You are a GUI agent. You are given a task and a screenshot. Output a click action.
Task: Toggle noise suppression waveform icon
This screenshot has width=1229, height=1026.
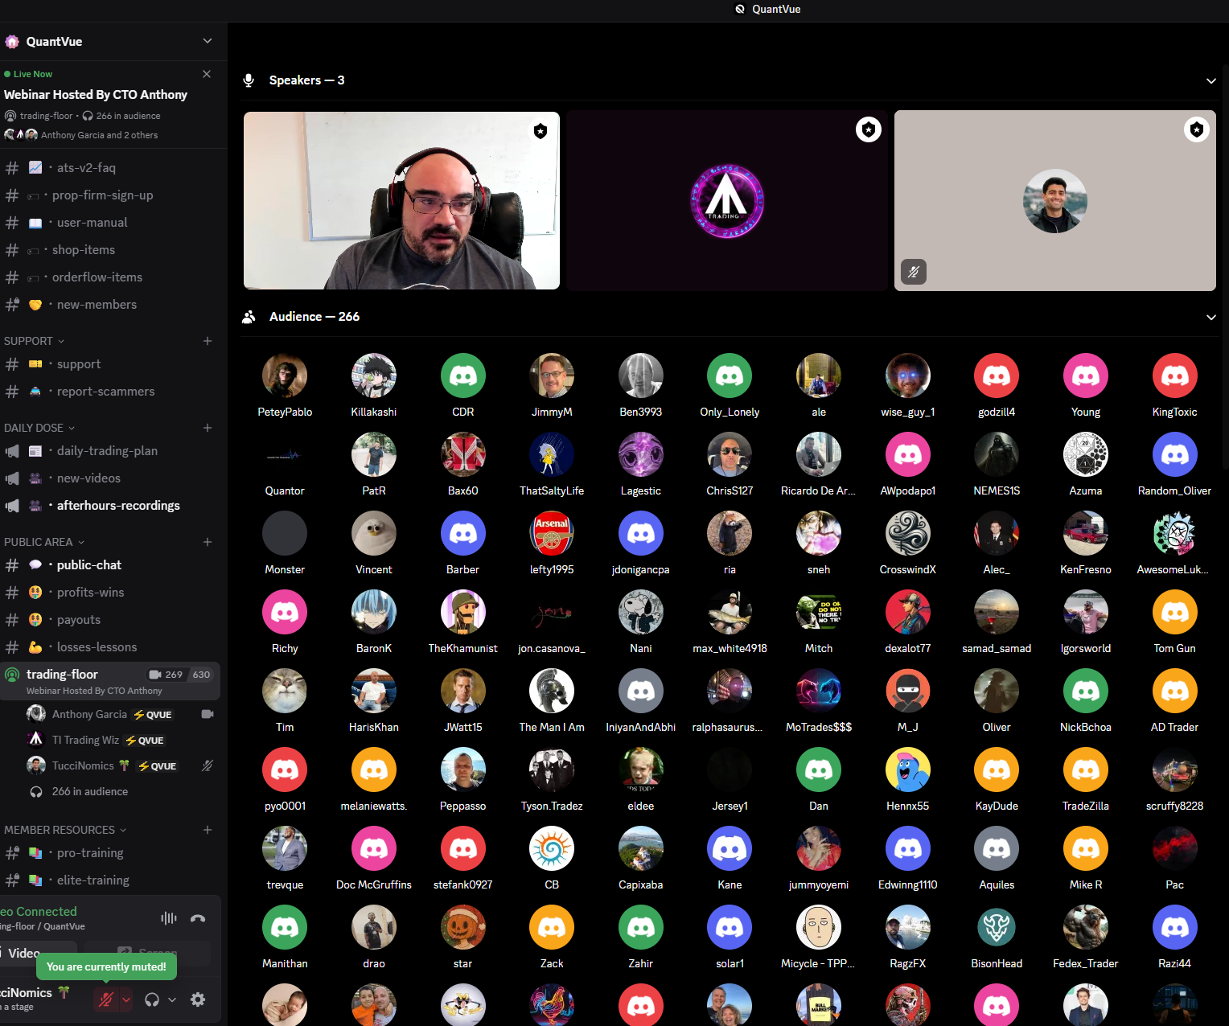coord(169,918)
